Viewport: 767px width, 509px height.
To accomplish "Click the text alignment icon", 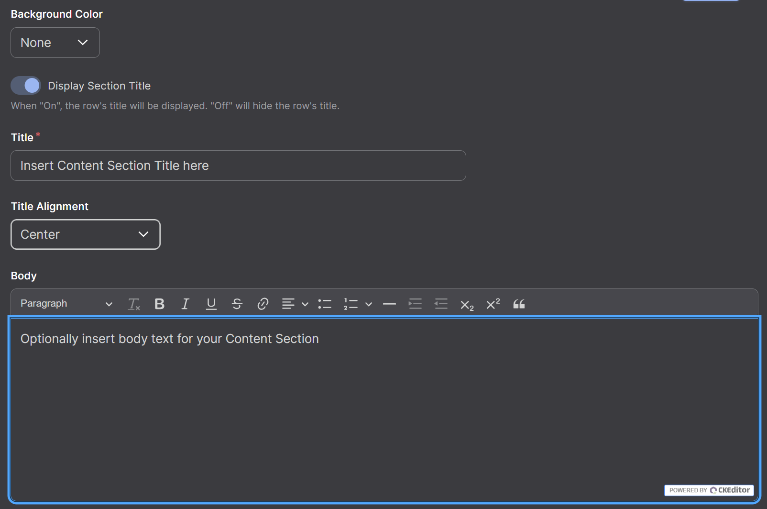I will [288, 304].
